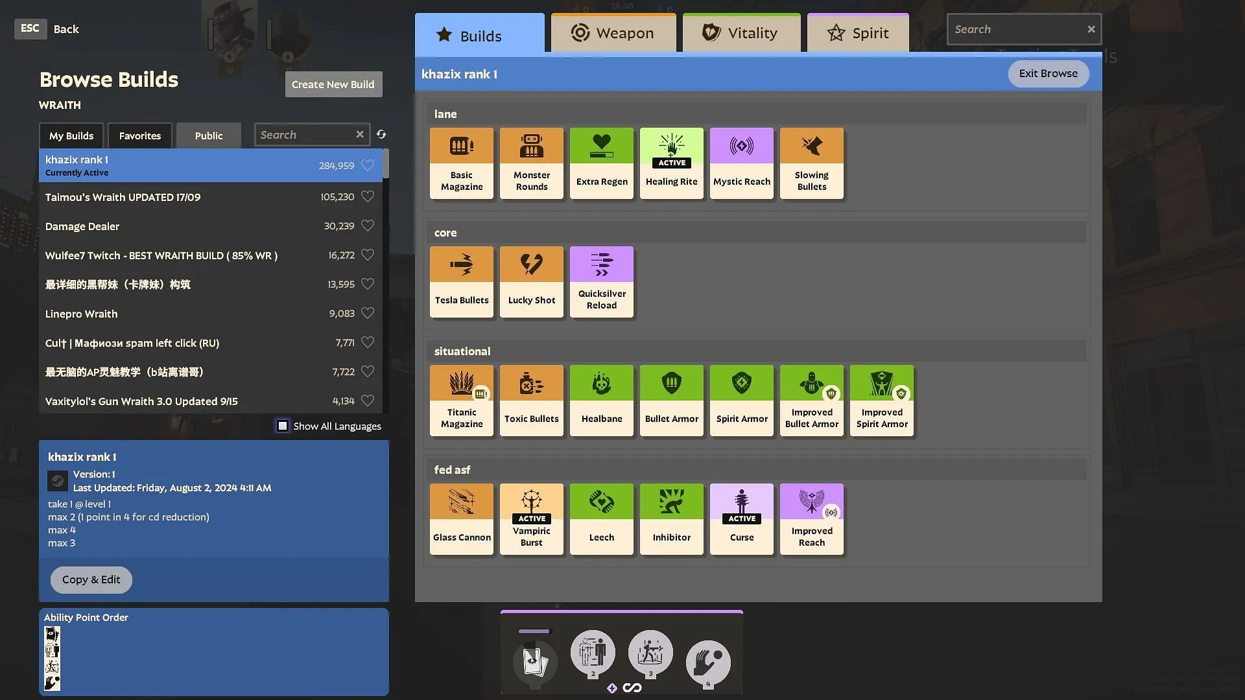Click the Search input field

(x=1019, y=29)
